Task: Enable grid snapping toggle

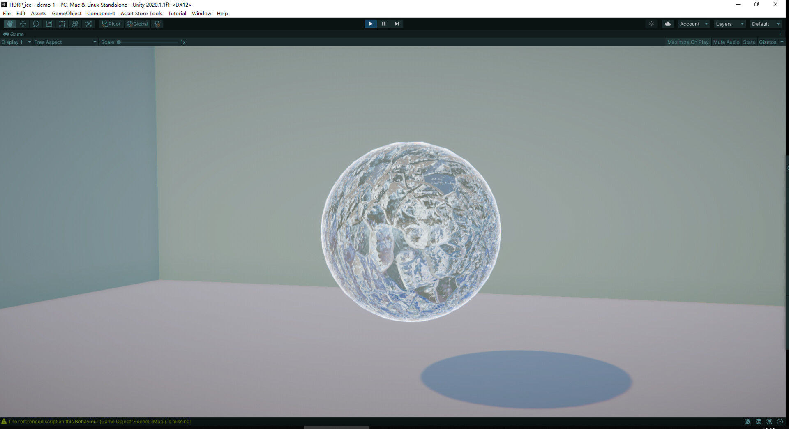Action: pos(157,23)
